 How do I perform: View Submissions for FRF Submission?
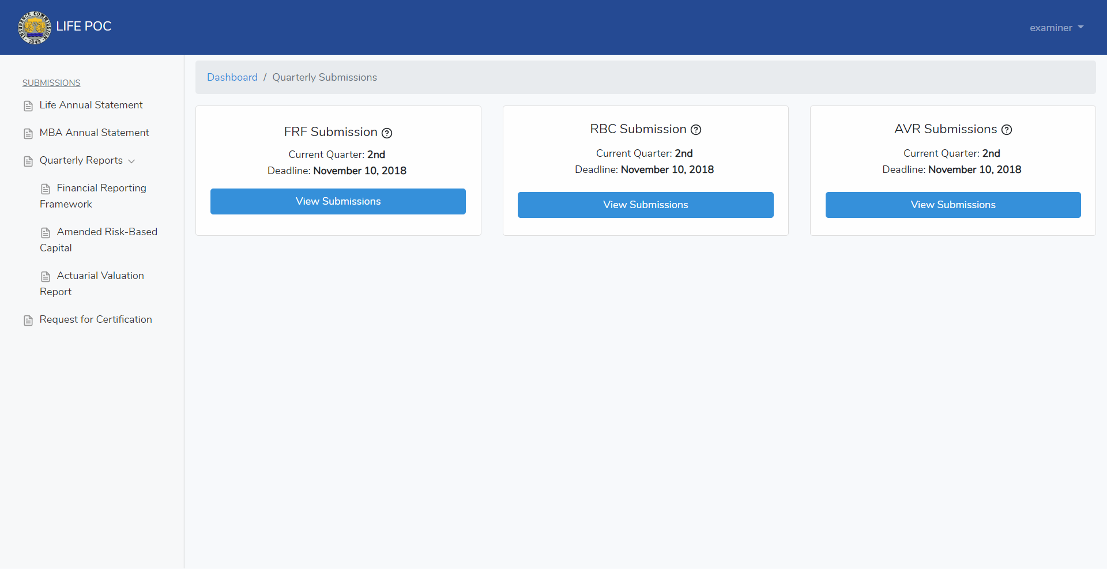tap(338, 201)
